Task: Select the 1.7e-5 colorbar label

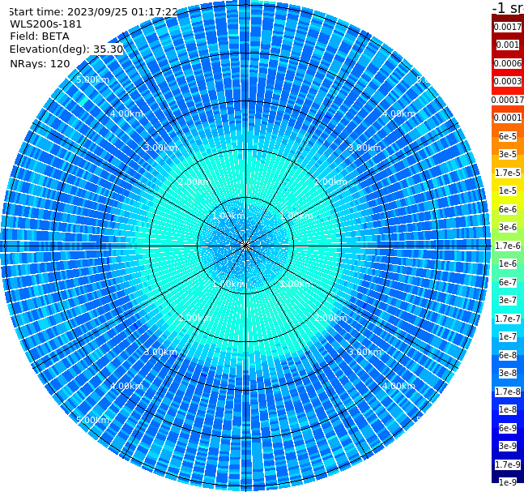Action: [x=508, y=173]
